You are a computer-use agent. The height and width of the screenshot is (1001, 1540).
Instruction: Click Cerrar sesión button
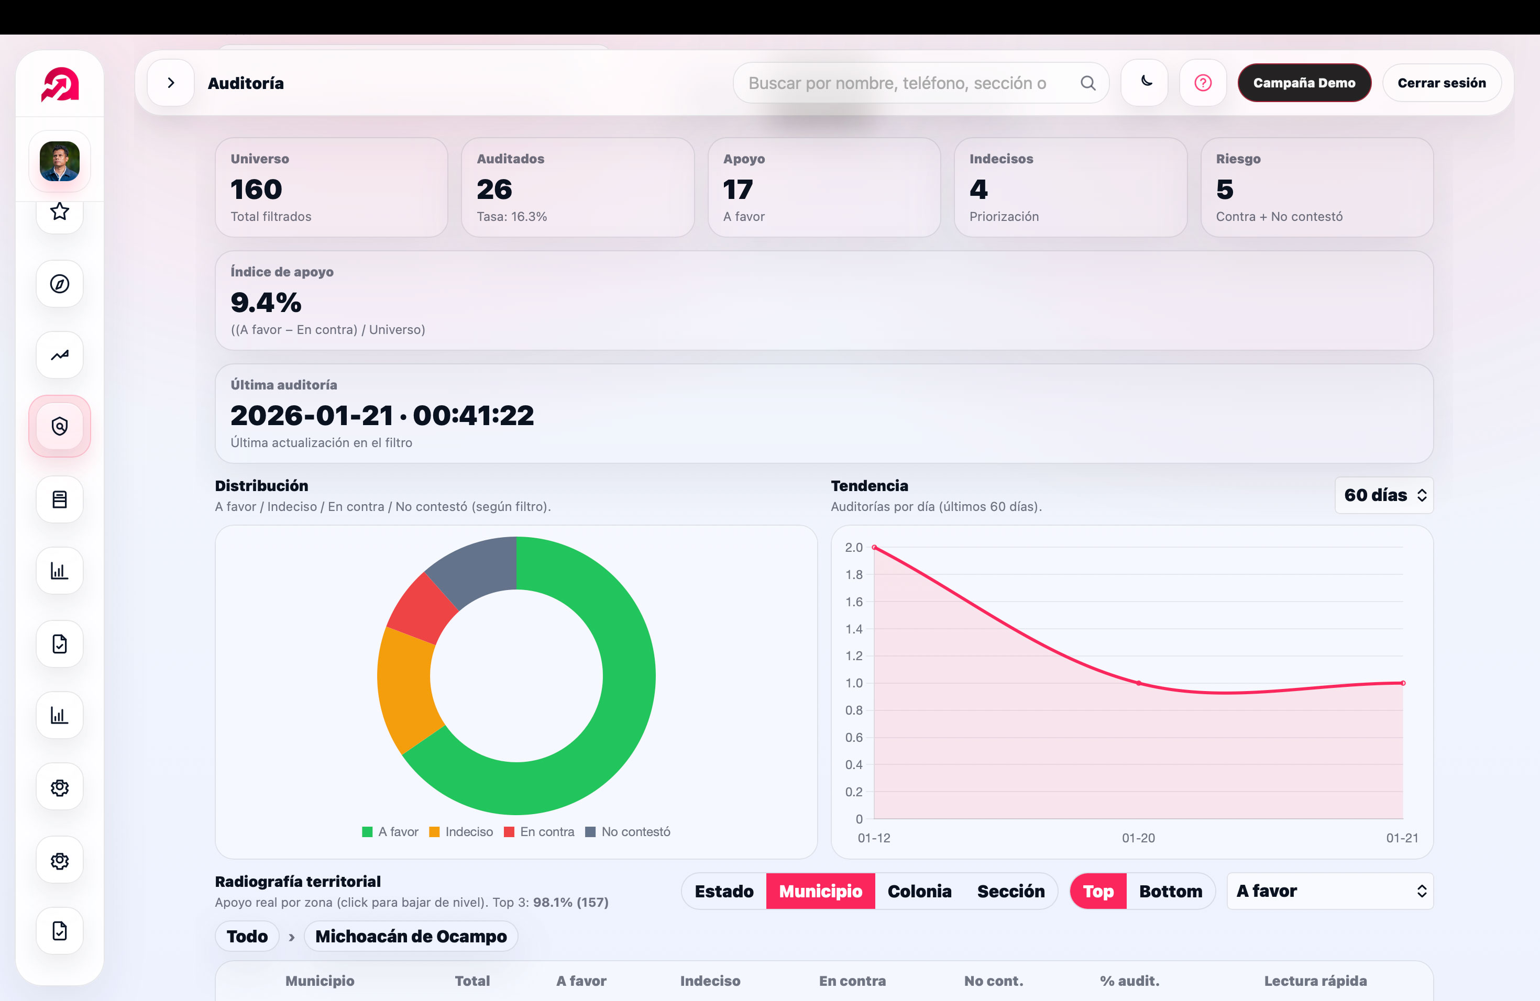[1442, 83]
